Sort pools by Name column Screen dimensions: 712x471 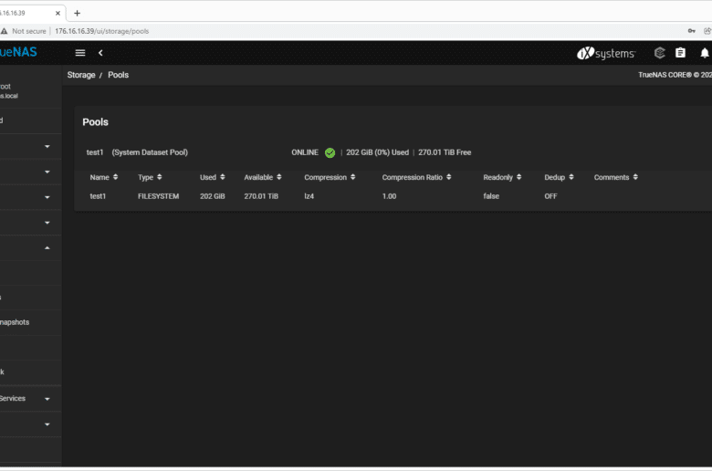click(x=104, y=177)
